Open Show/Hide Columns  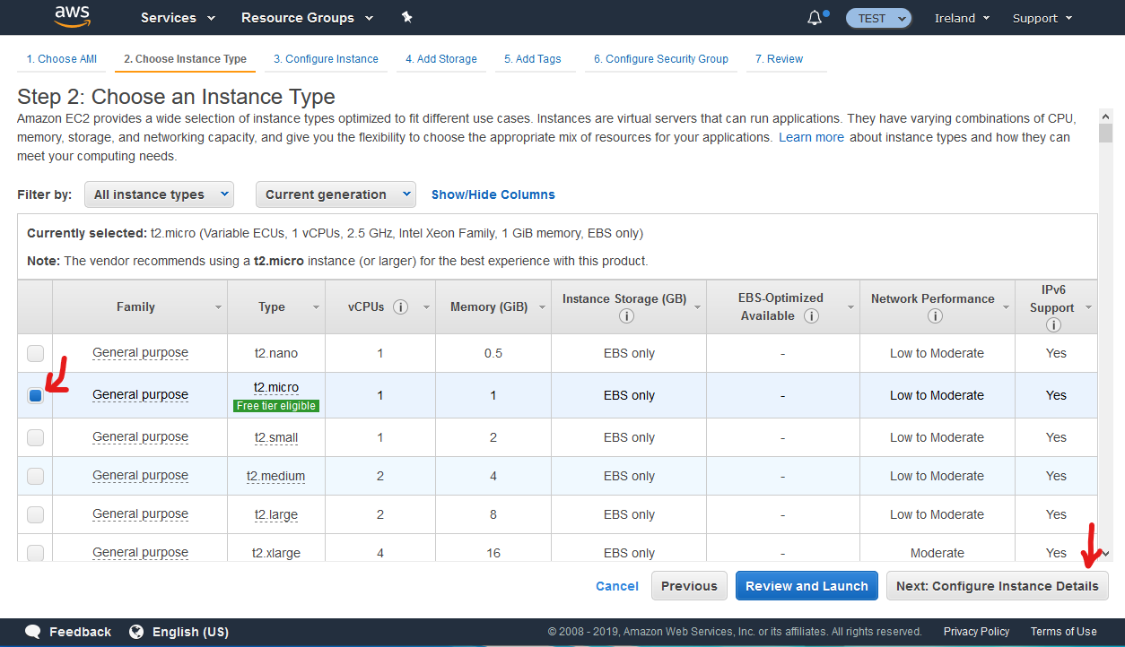click(493, 194)
